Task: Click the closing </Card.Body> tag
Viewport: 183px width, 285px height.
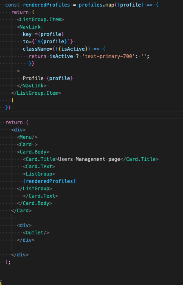Action: (x=35, y=203)
